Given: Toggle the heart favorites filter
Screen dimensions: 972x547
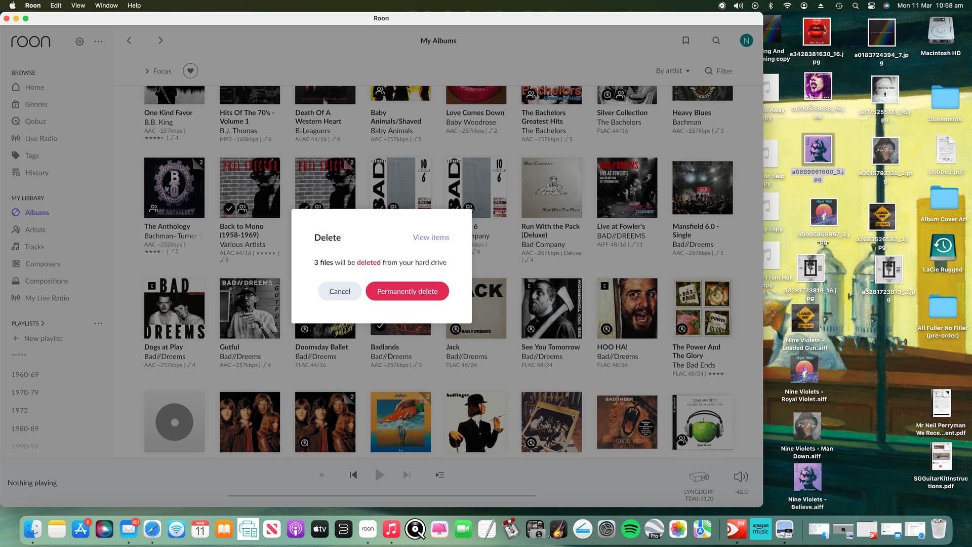Looking at the screenshot, I should tap(190, 71).
